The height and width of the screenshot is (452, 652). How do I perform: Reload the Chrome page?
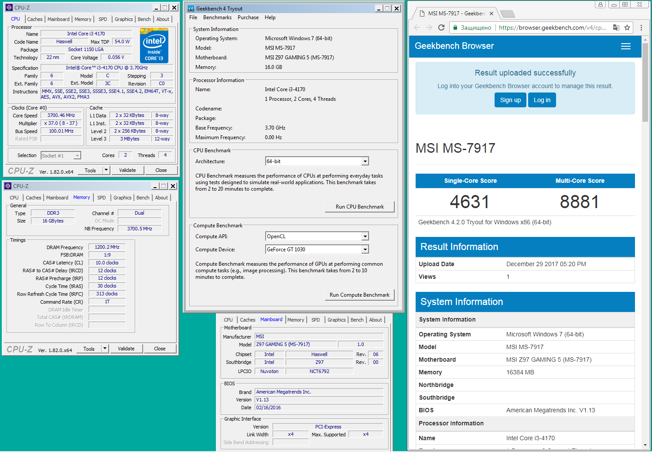pos(441,27)
